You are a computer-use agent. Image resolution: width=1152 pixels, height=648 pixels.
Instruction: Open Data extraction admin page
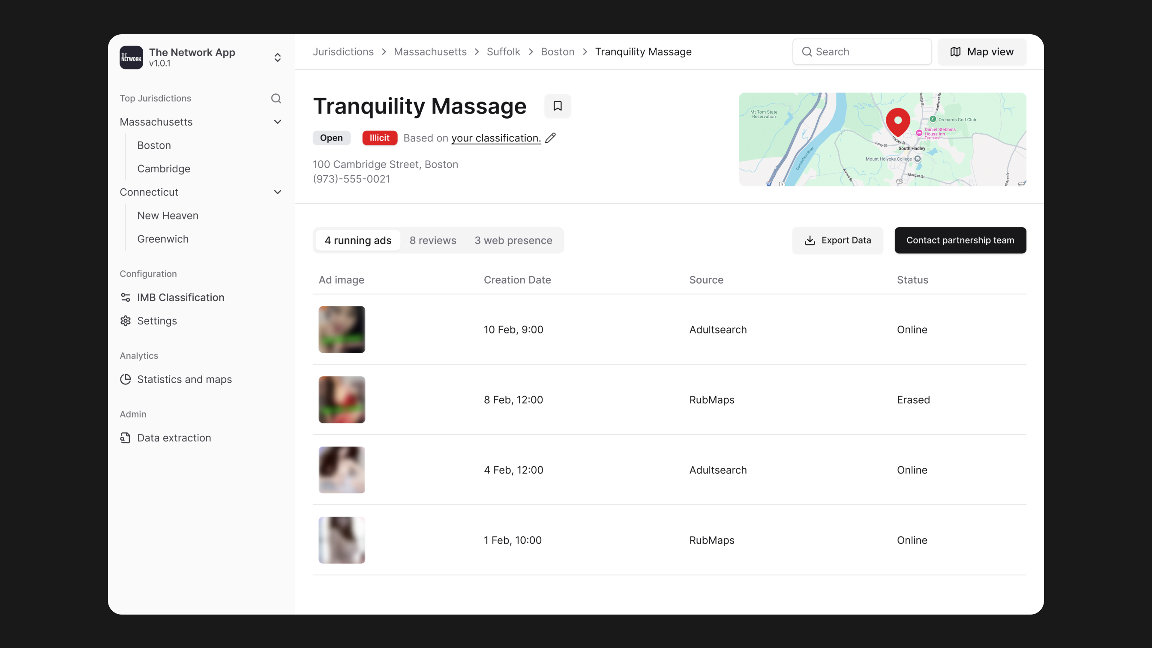[x=174, y=438]
